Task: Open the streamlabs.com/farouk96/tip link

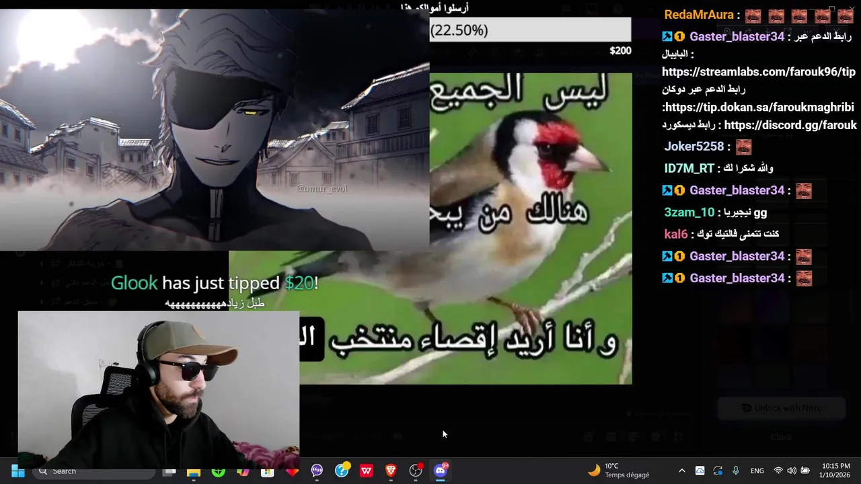Action: (x=759, y=72)
